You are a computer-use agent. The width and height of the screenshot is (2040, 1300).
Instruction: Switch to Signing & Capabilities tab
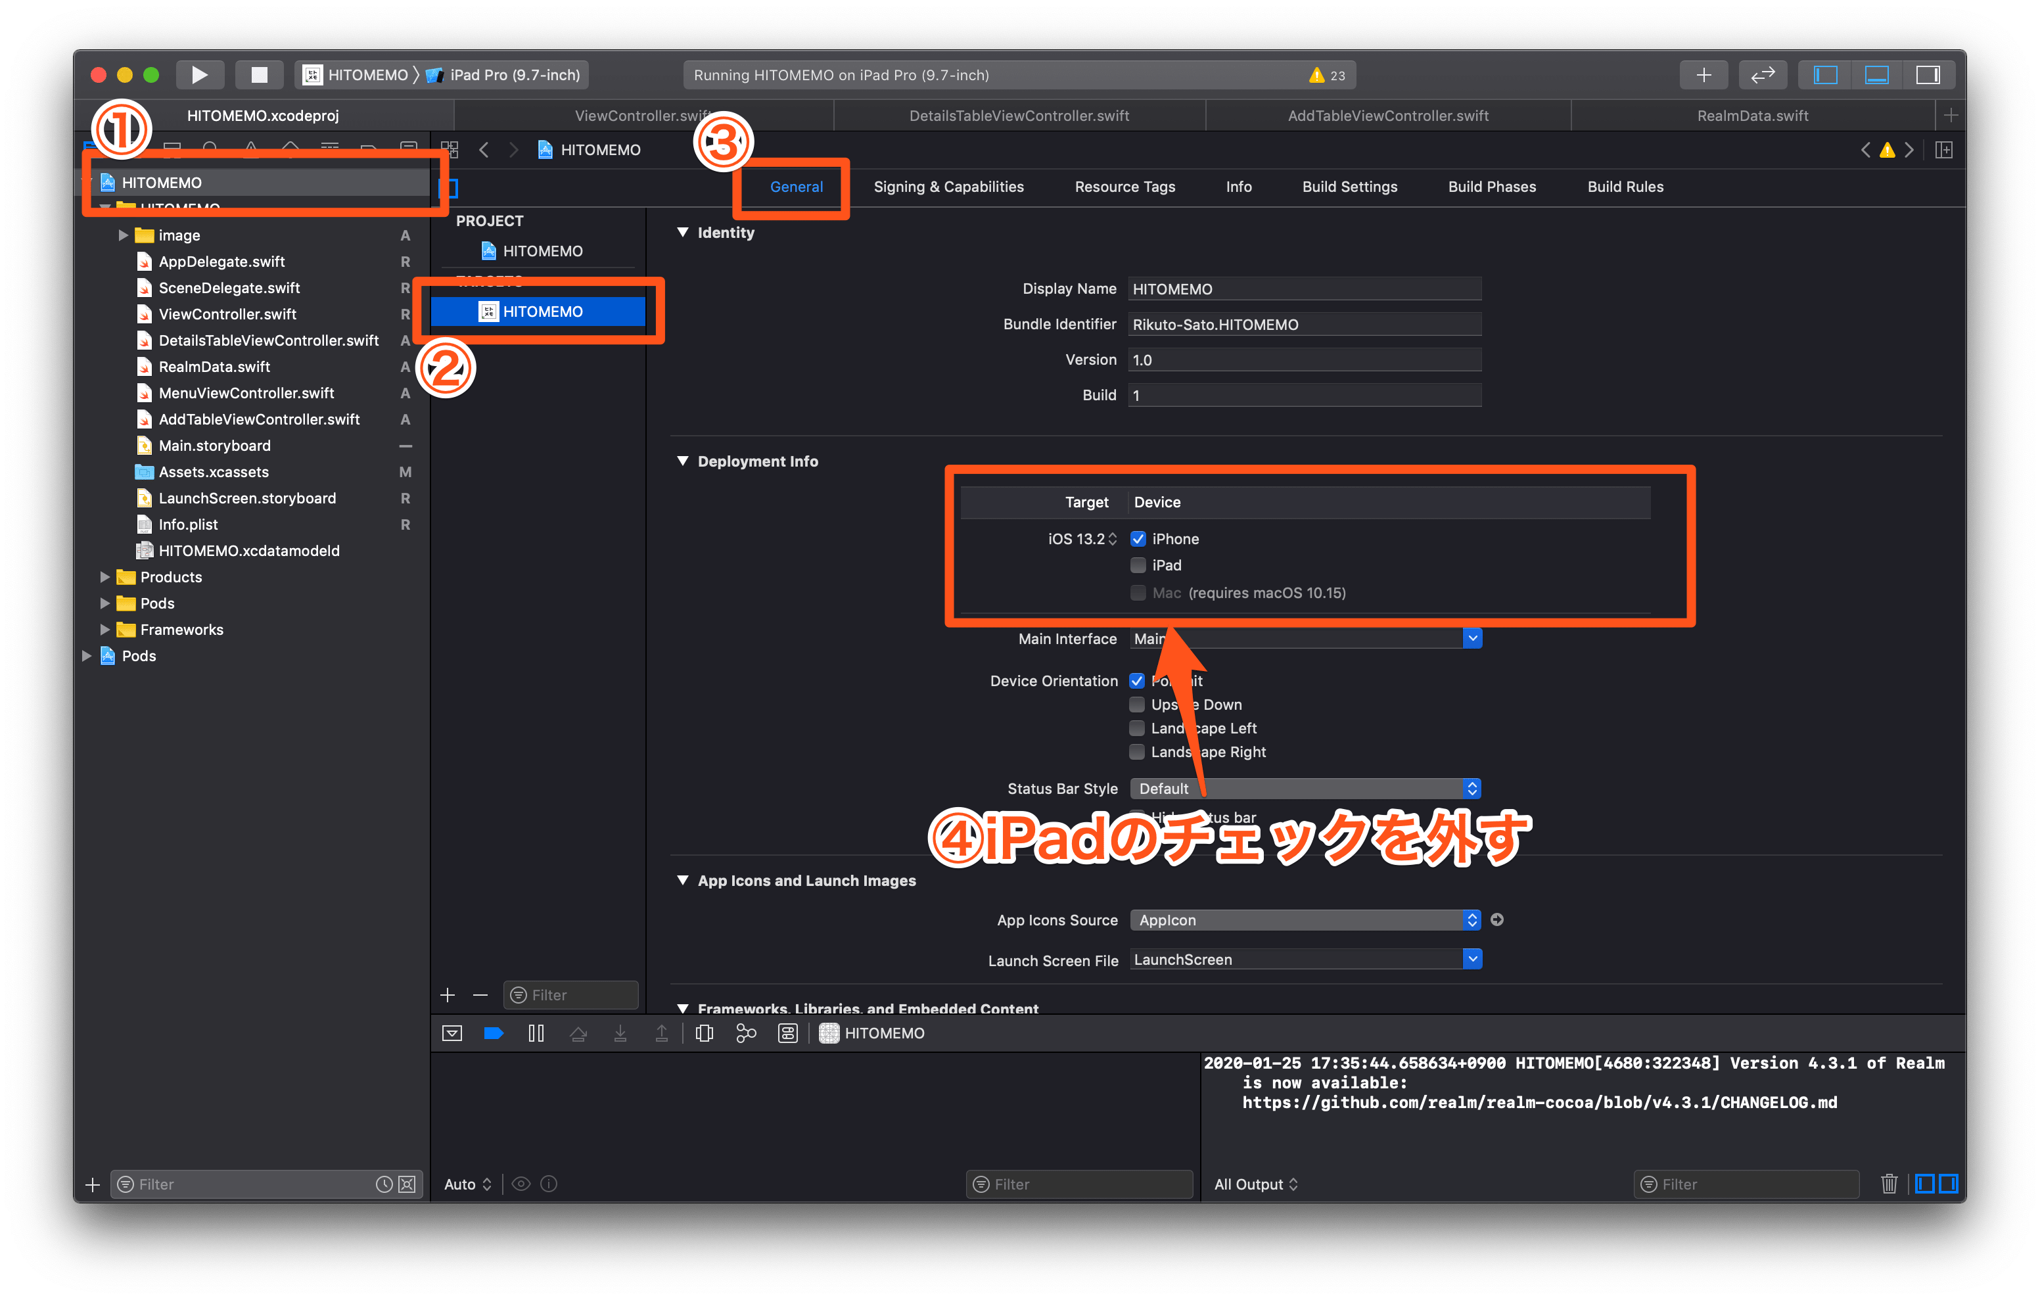[948, 187]
